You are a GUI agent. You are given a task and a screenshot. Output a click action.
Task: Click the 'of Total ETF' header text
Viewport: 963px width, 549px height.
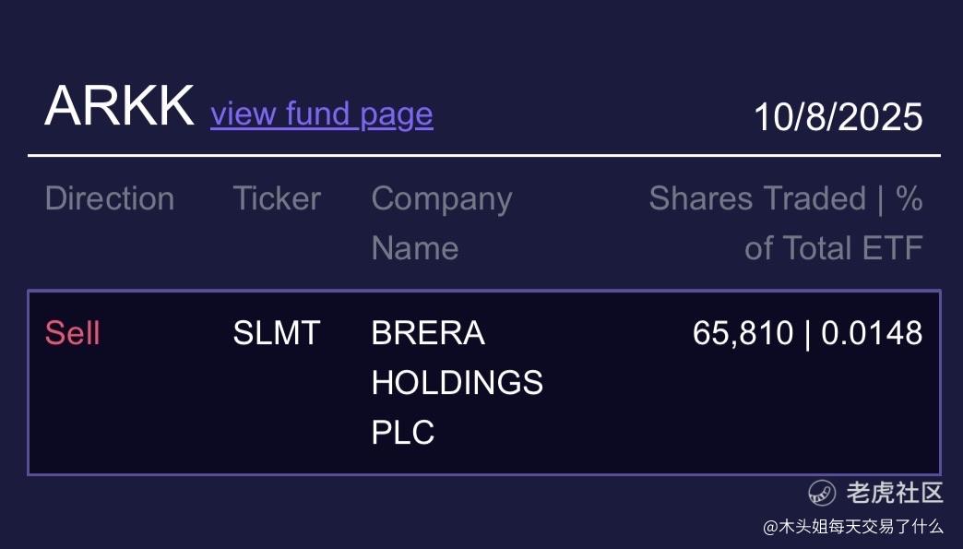(x=833, y=247)
